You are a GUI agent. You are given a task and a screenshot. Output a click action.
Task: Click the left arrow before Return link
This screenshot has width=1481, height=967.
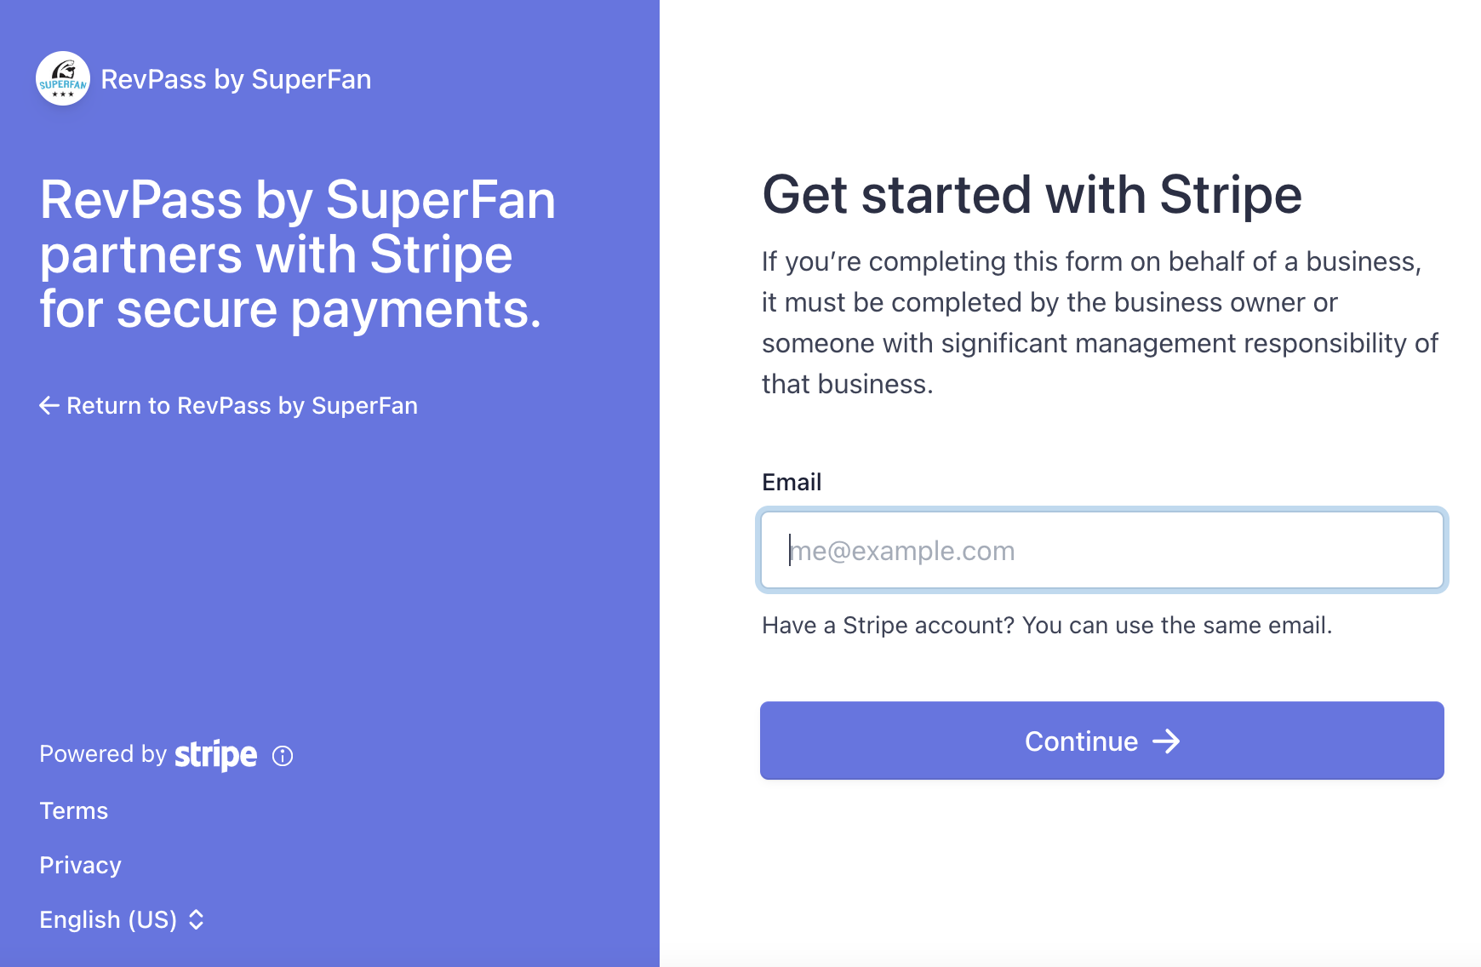coord(49,406)
